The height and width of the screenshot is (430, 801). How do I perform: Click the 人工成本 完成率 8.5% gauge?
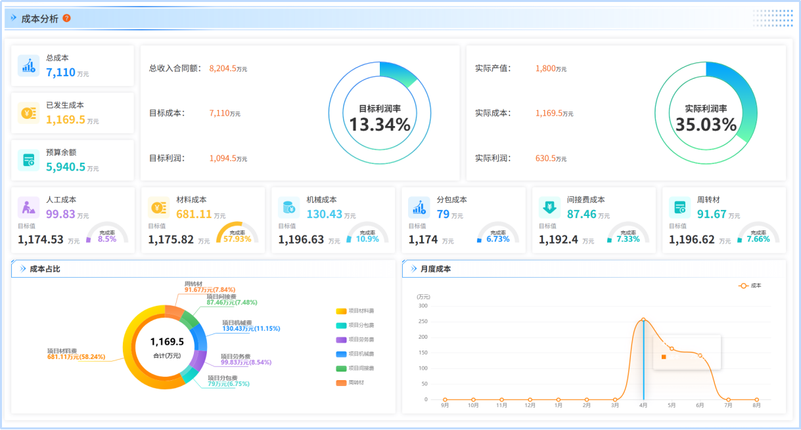click(x=106, y=234)
